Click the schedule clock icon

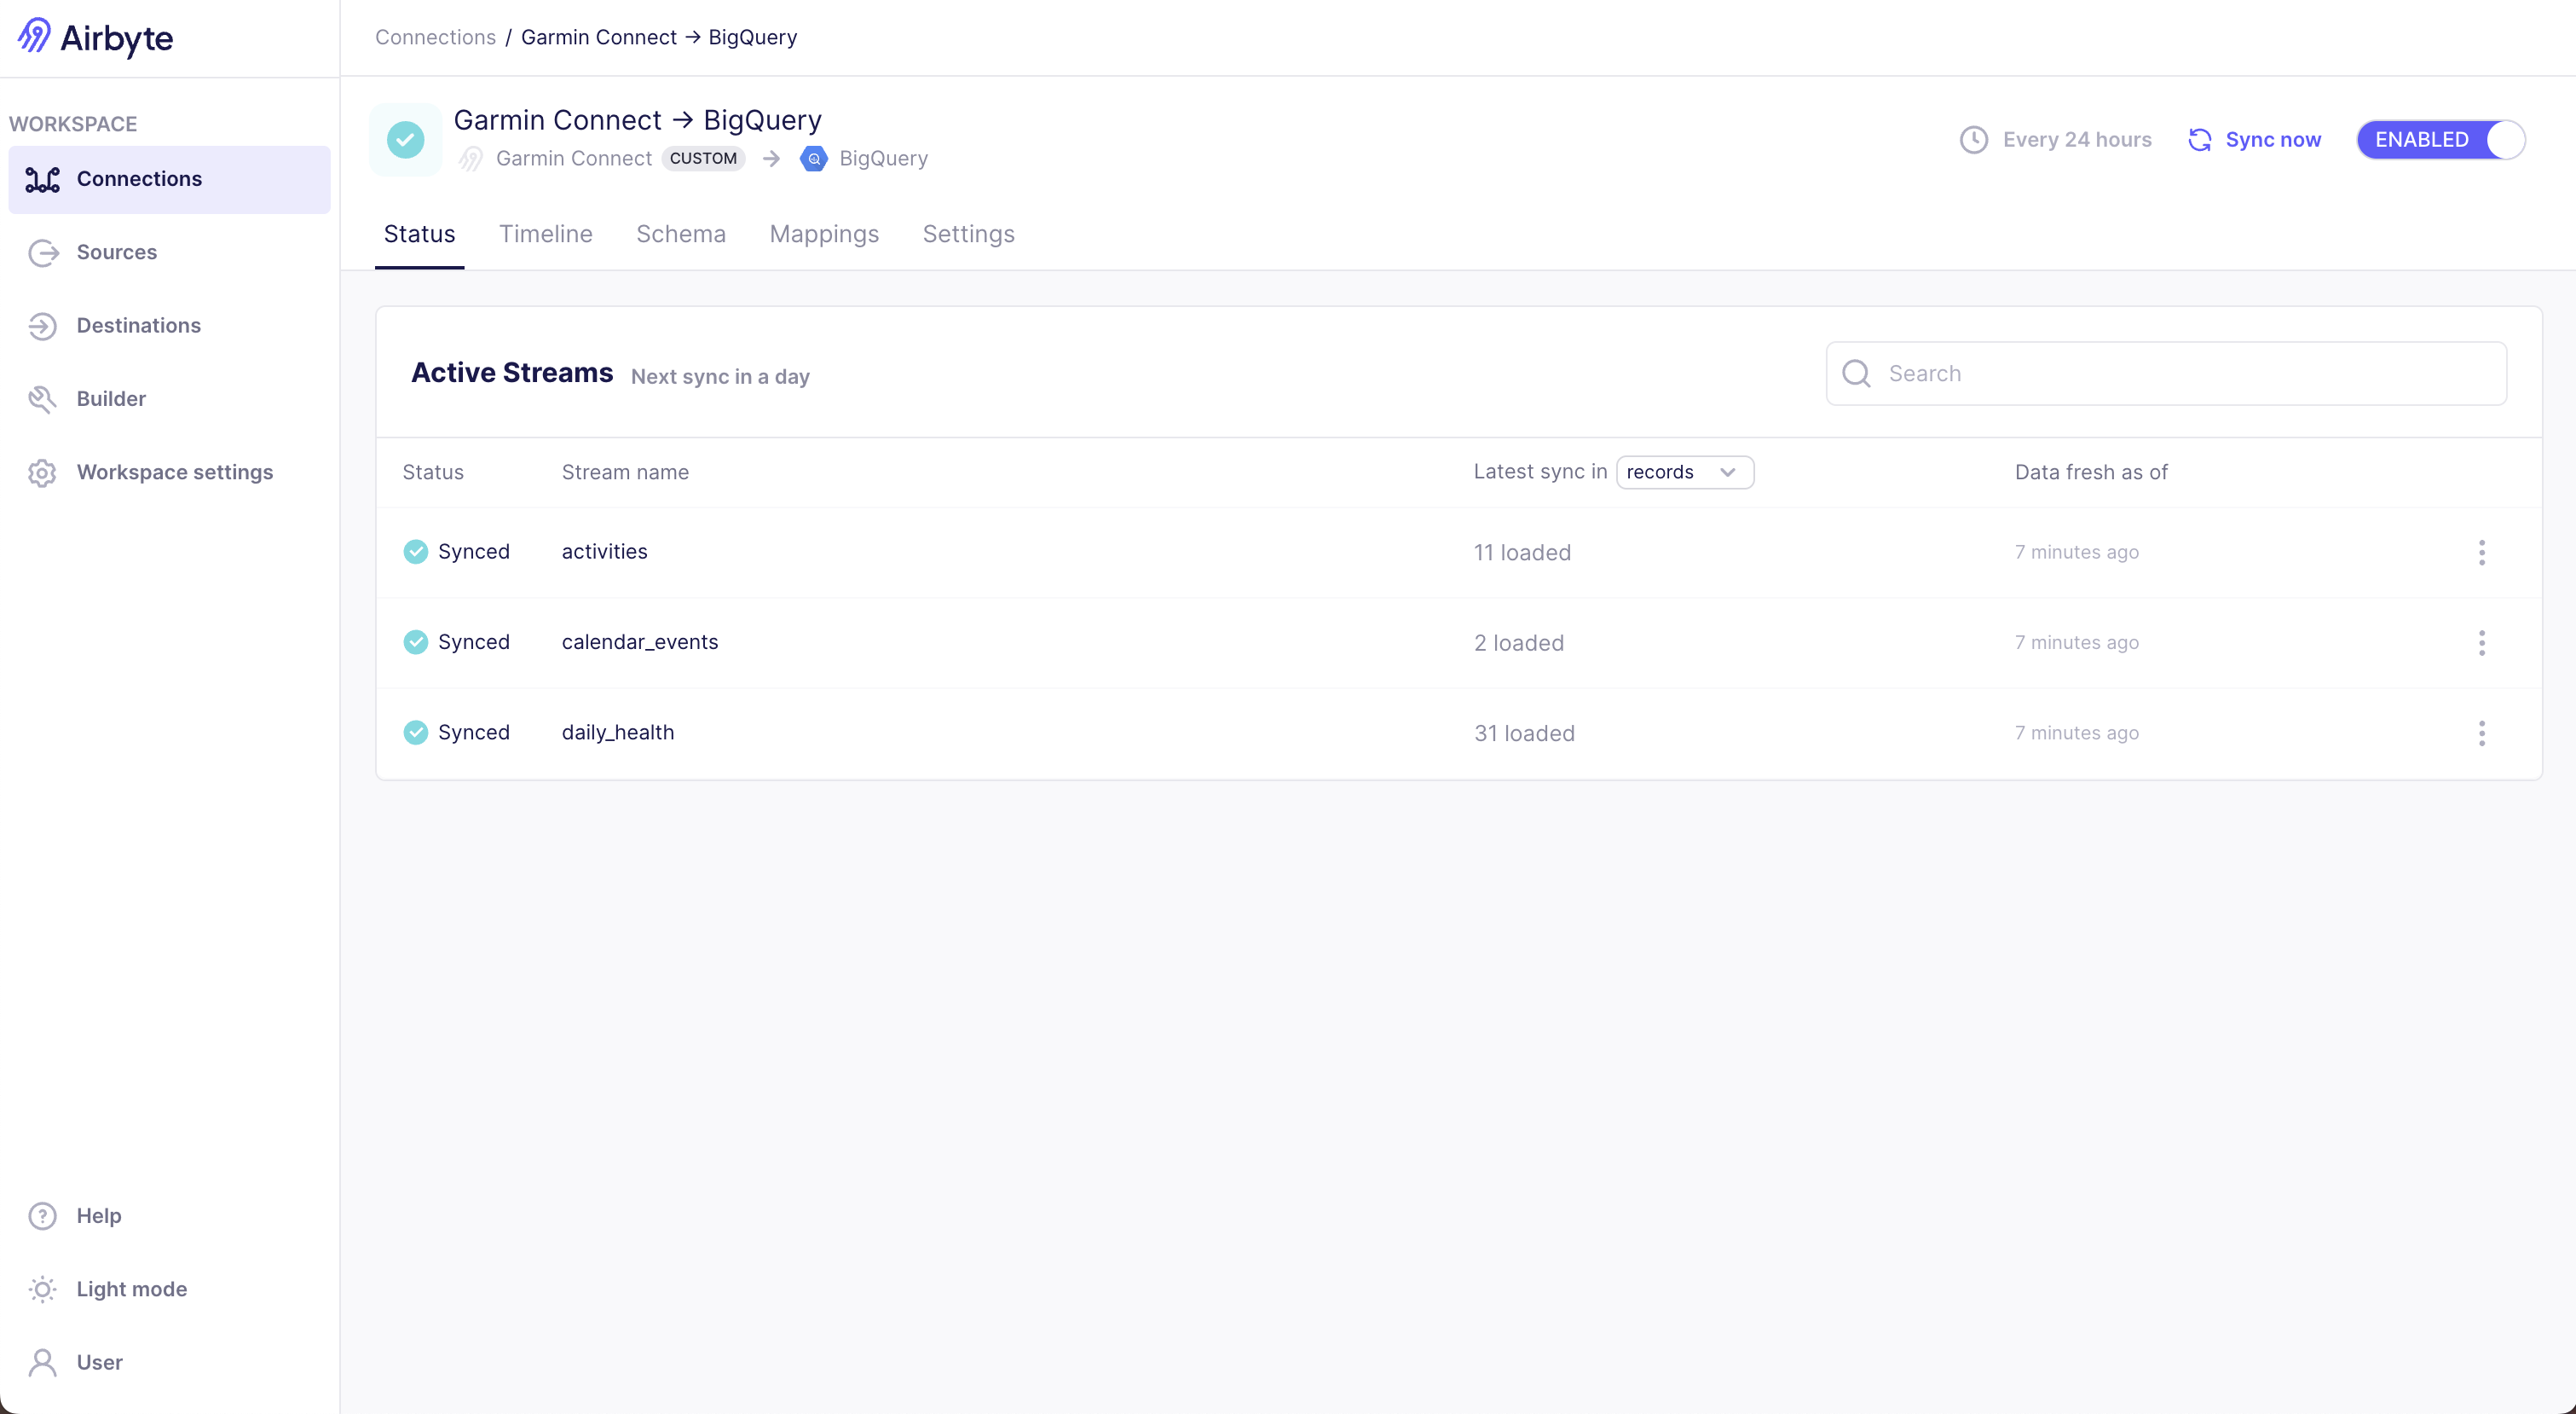pos(1974,140)
